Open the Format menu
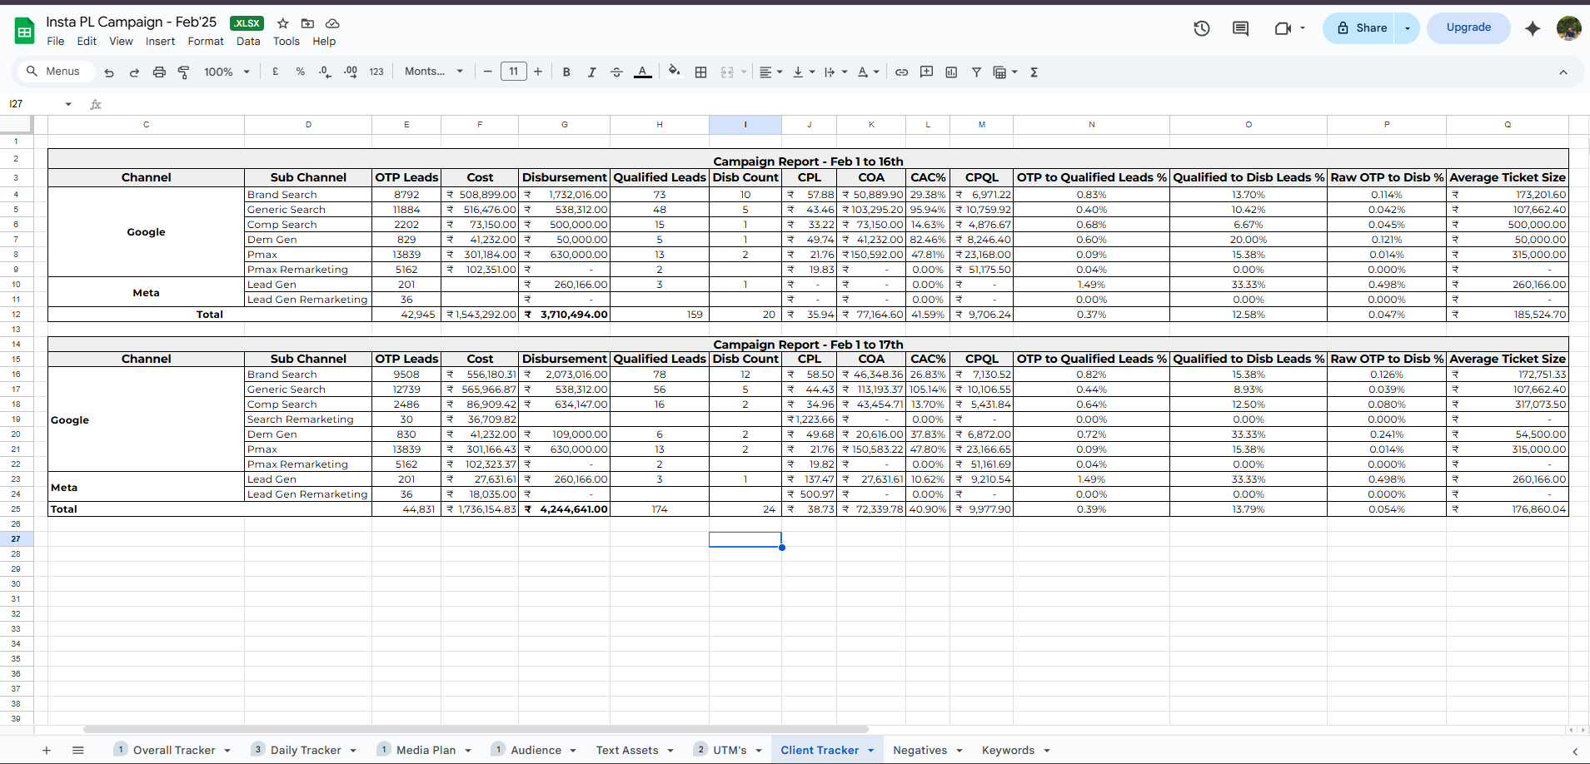The height and width of the screenshot is (764, 1590). tap(205, 42)
